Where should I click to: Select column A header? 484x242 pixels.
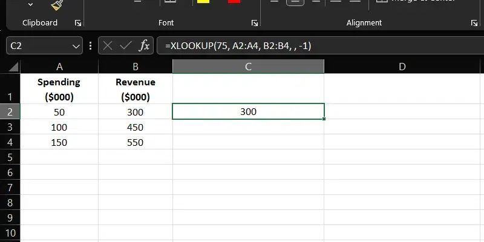tap(59, 67)
